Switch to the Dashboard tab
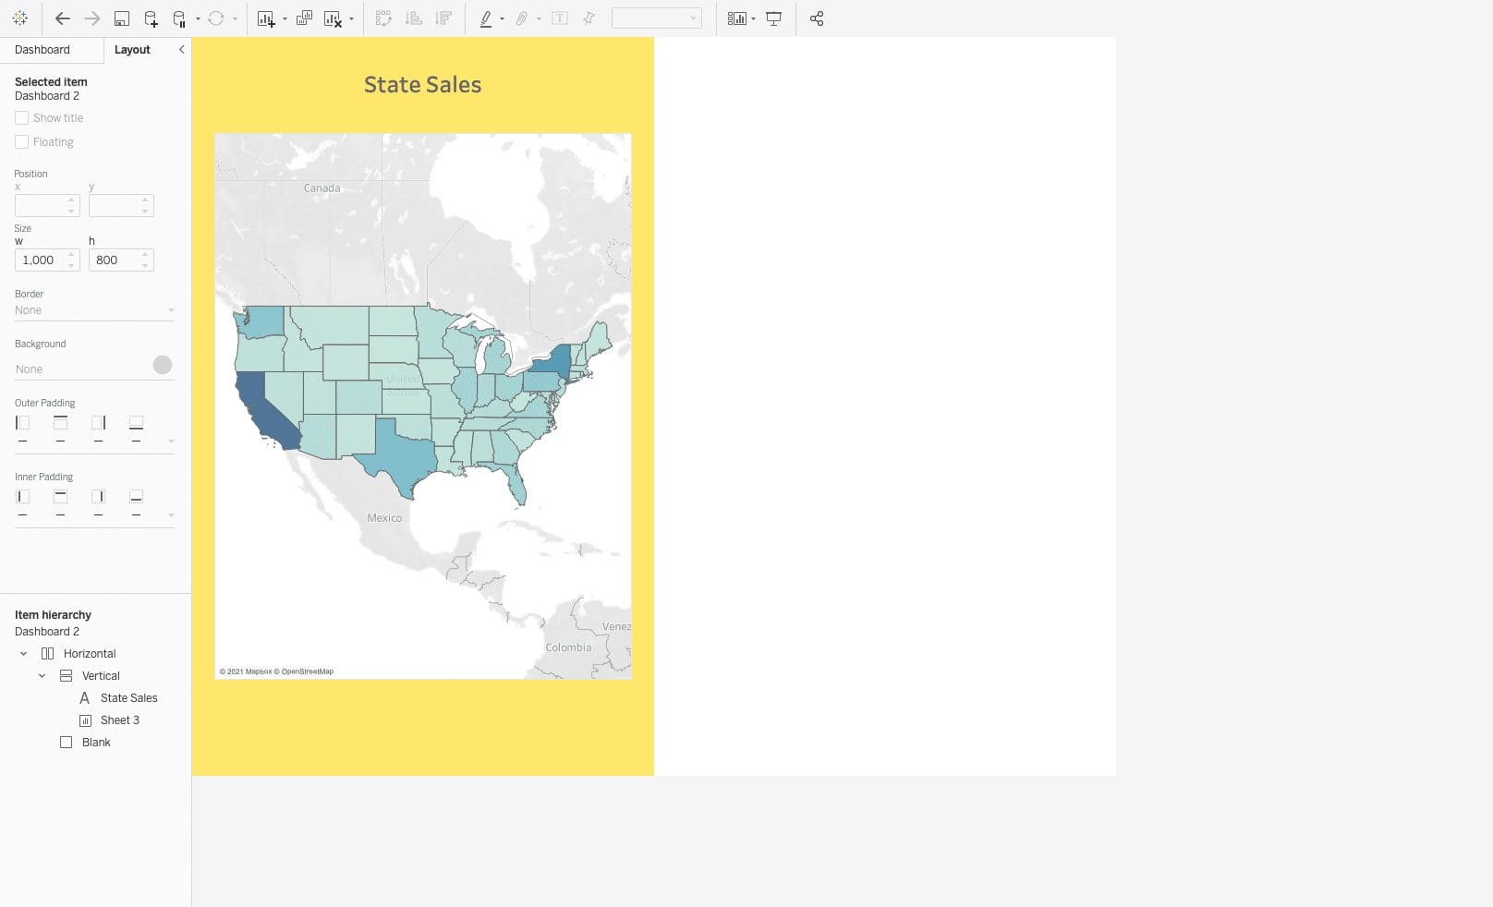The image size is (1493, 907). point(42,49)
